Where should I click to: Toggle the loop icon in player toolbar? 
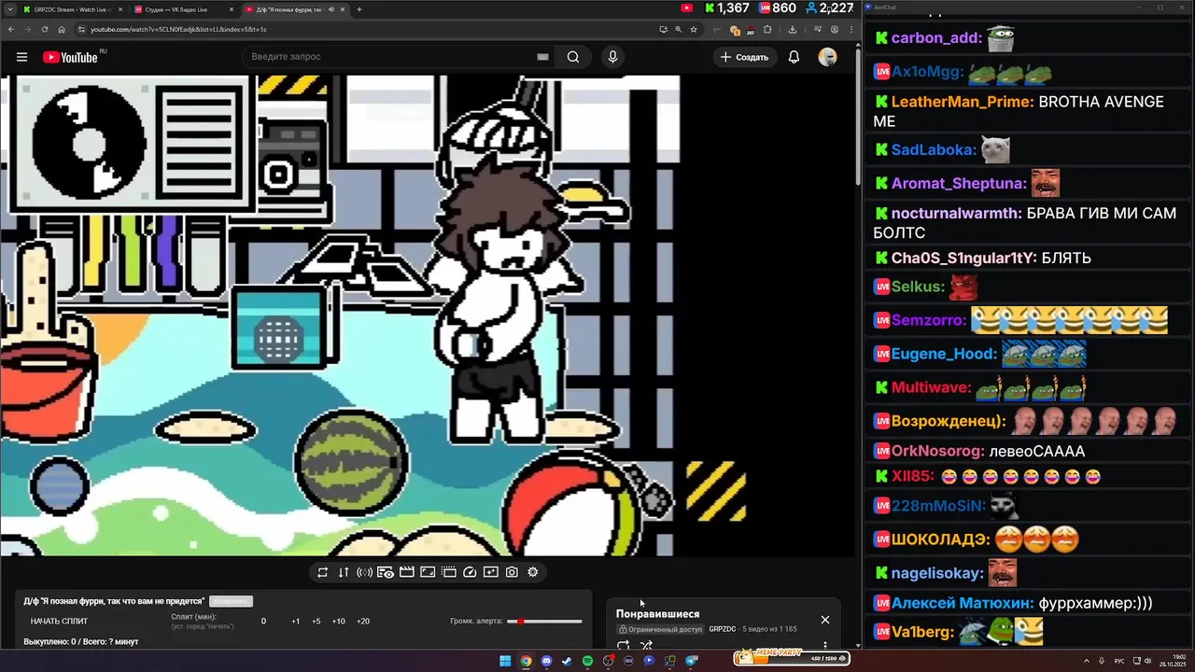coord(322,572)
